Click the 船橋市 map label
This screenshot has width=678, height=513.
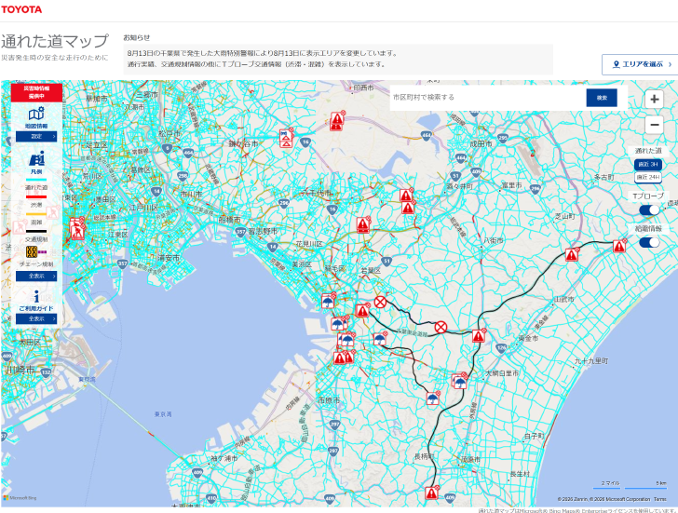(230, 220)
